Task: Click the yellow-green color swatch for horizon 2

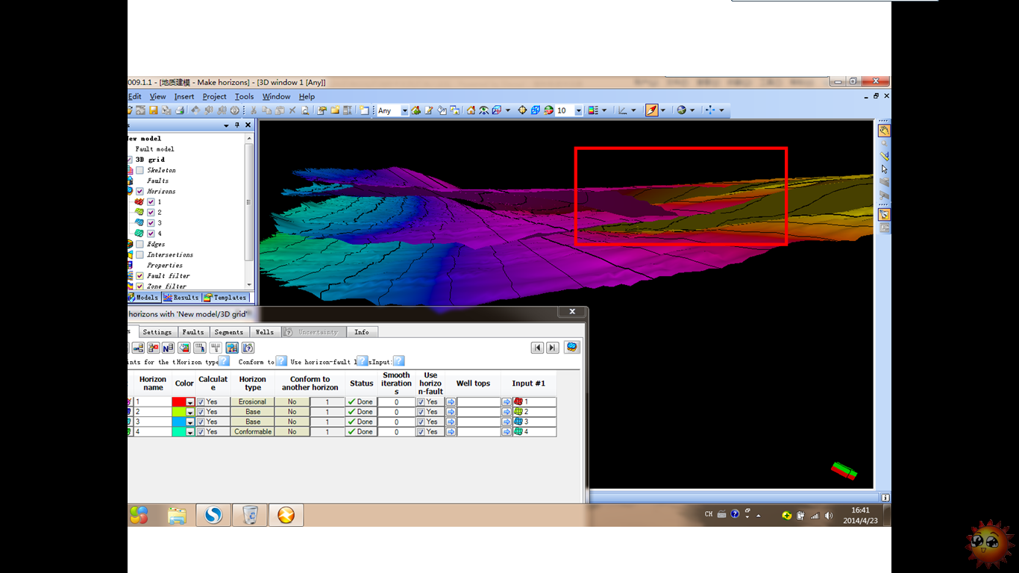Action: (179, 412)
